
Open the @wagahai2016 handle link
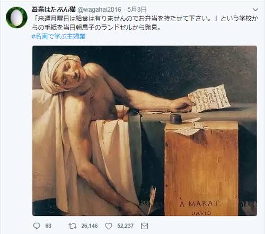point(99,10)
